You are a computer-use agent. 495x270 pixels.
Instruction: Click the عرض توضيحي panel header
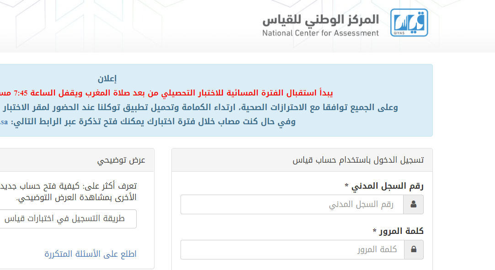tap(77, 160)
